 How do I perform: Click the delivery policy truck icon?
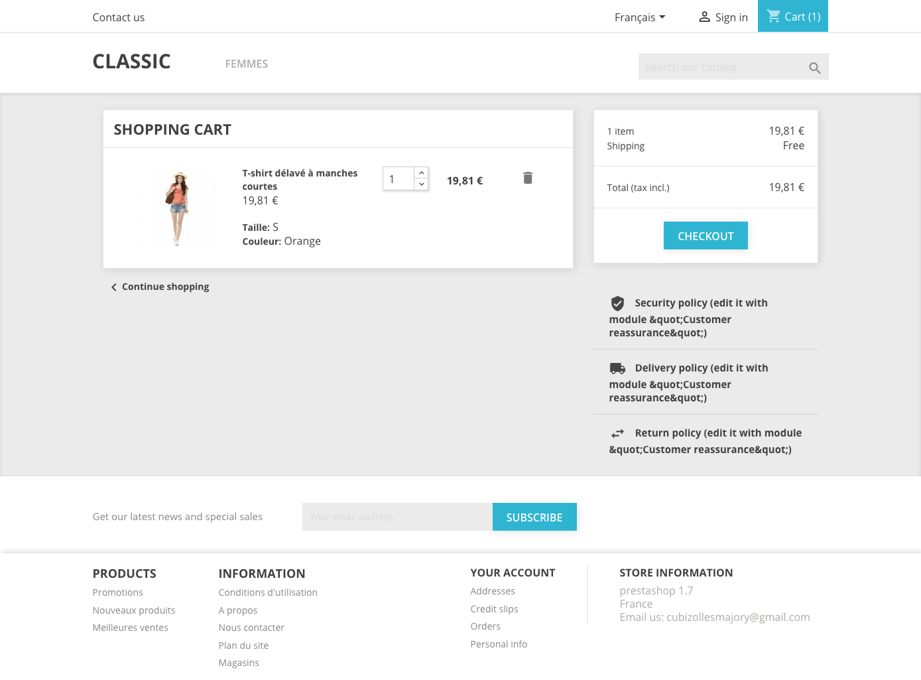617,368
